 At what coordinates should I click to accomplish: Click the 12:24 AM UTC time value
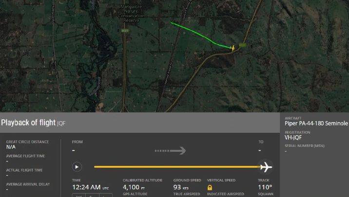point(90,187)
